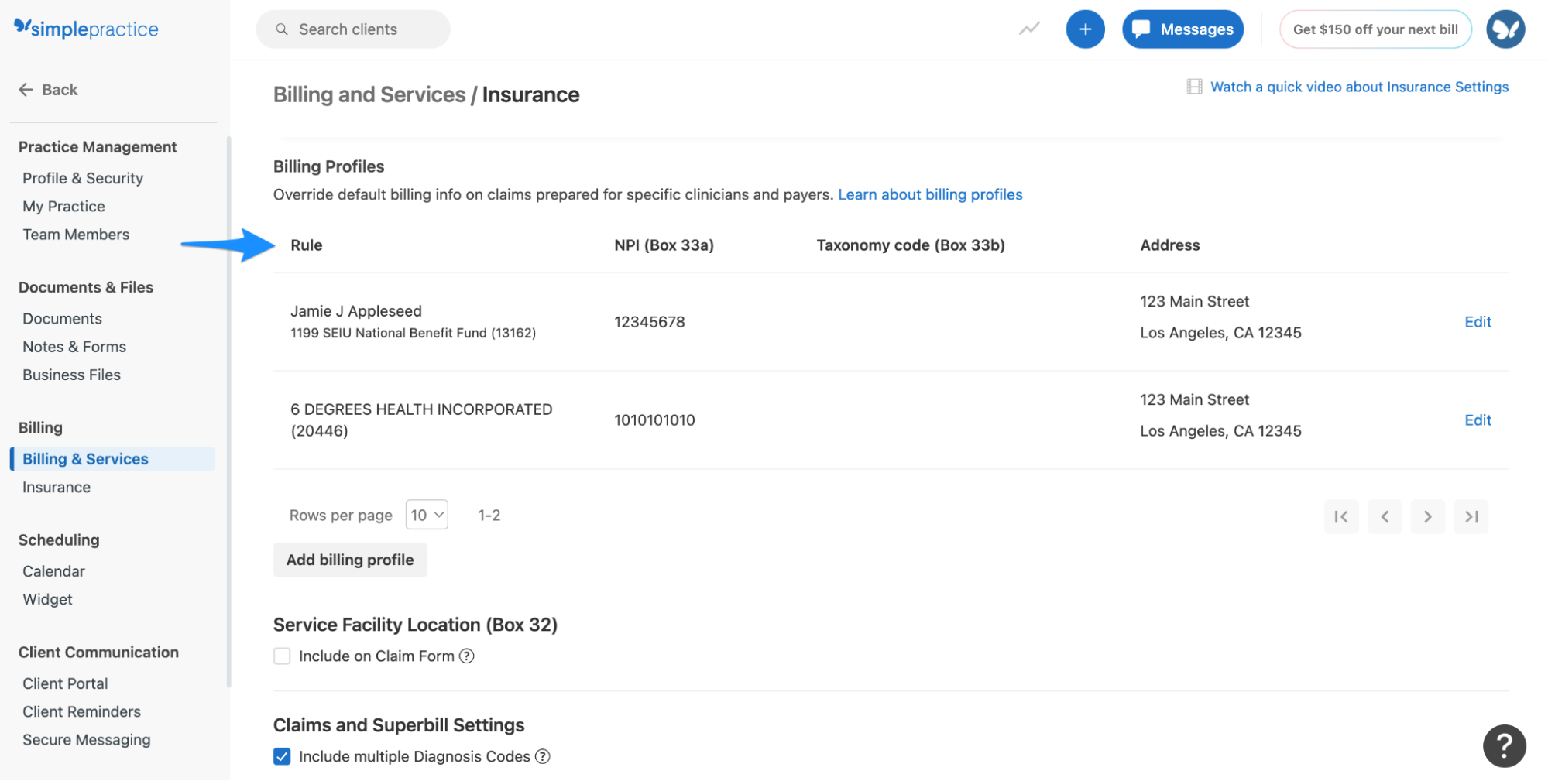This screenshot has height=781, width=1548.
Task: Open Team Members settings
Action: click(75, 234)
